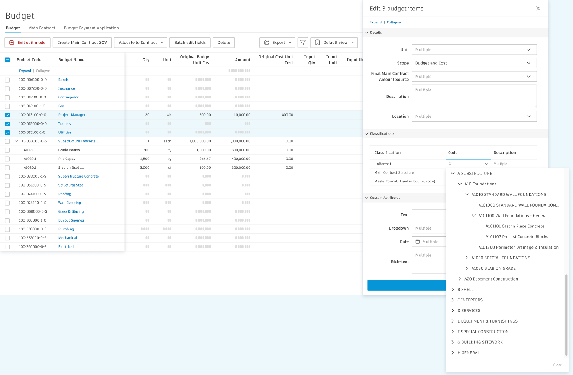Image resolution: width=573 pixels, height=375 pixels.
Task: Toggle the select-all checkbox in table header
Action: pos(7,60)
